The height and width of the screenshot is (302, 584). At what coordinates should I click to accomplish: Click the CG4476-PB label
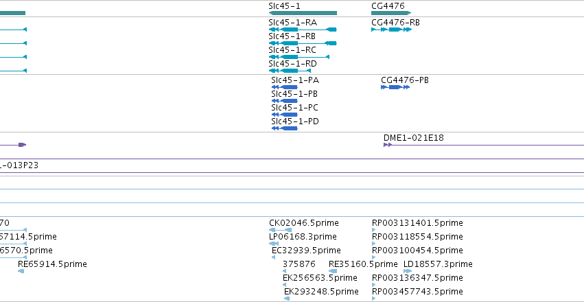point(405,80)
